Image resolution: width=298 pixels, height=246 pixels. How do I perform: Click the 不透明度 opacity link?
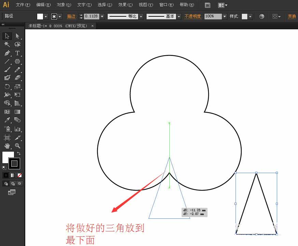[193, 16]
